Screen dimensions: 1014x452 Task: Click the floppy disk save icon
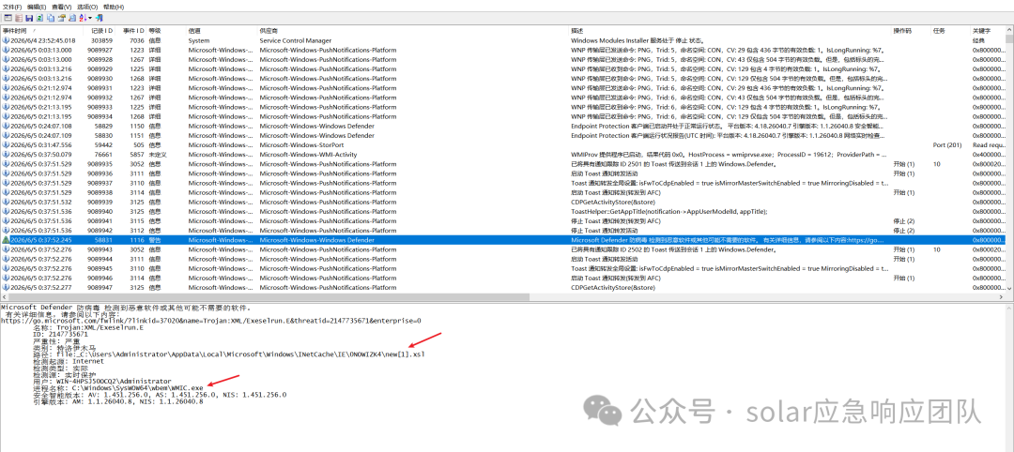[29, 18]
